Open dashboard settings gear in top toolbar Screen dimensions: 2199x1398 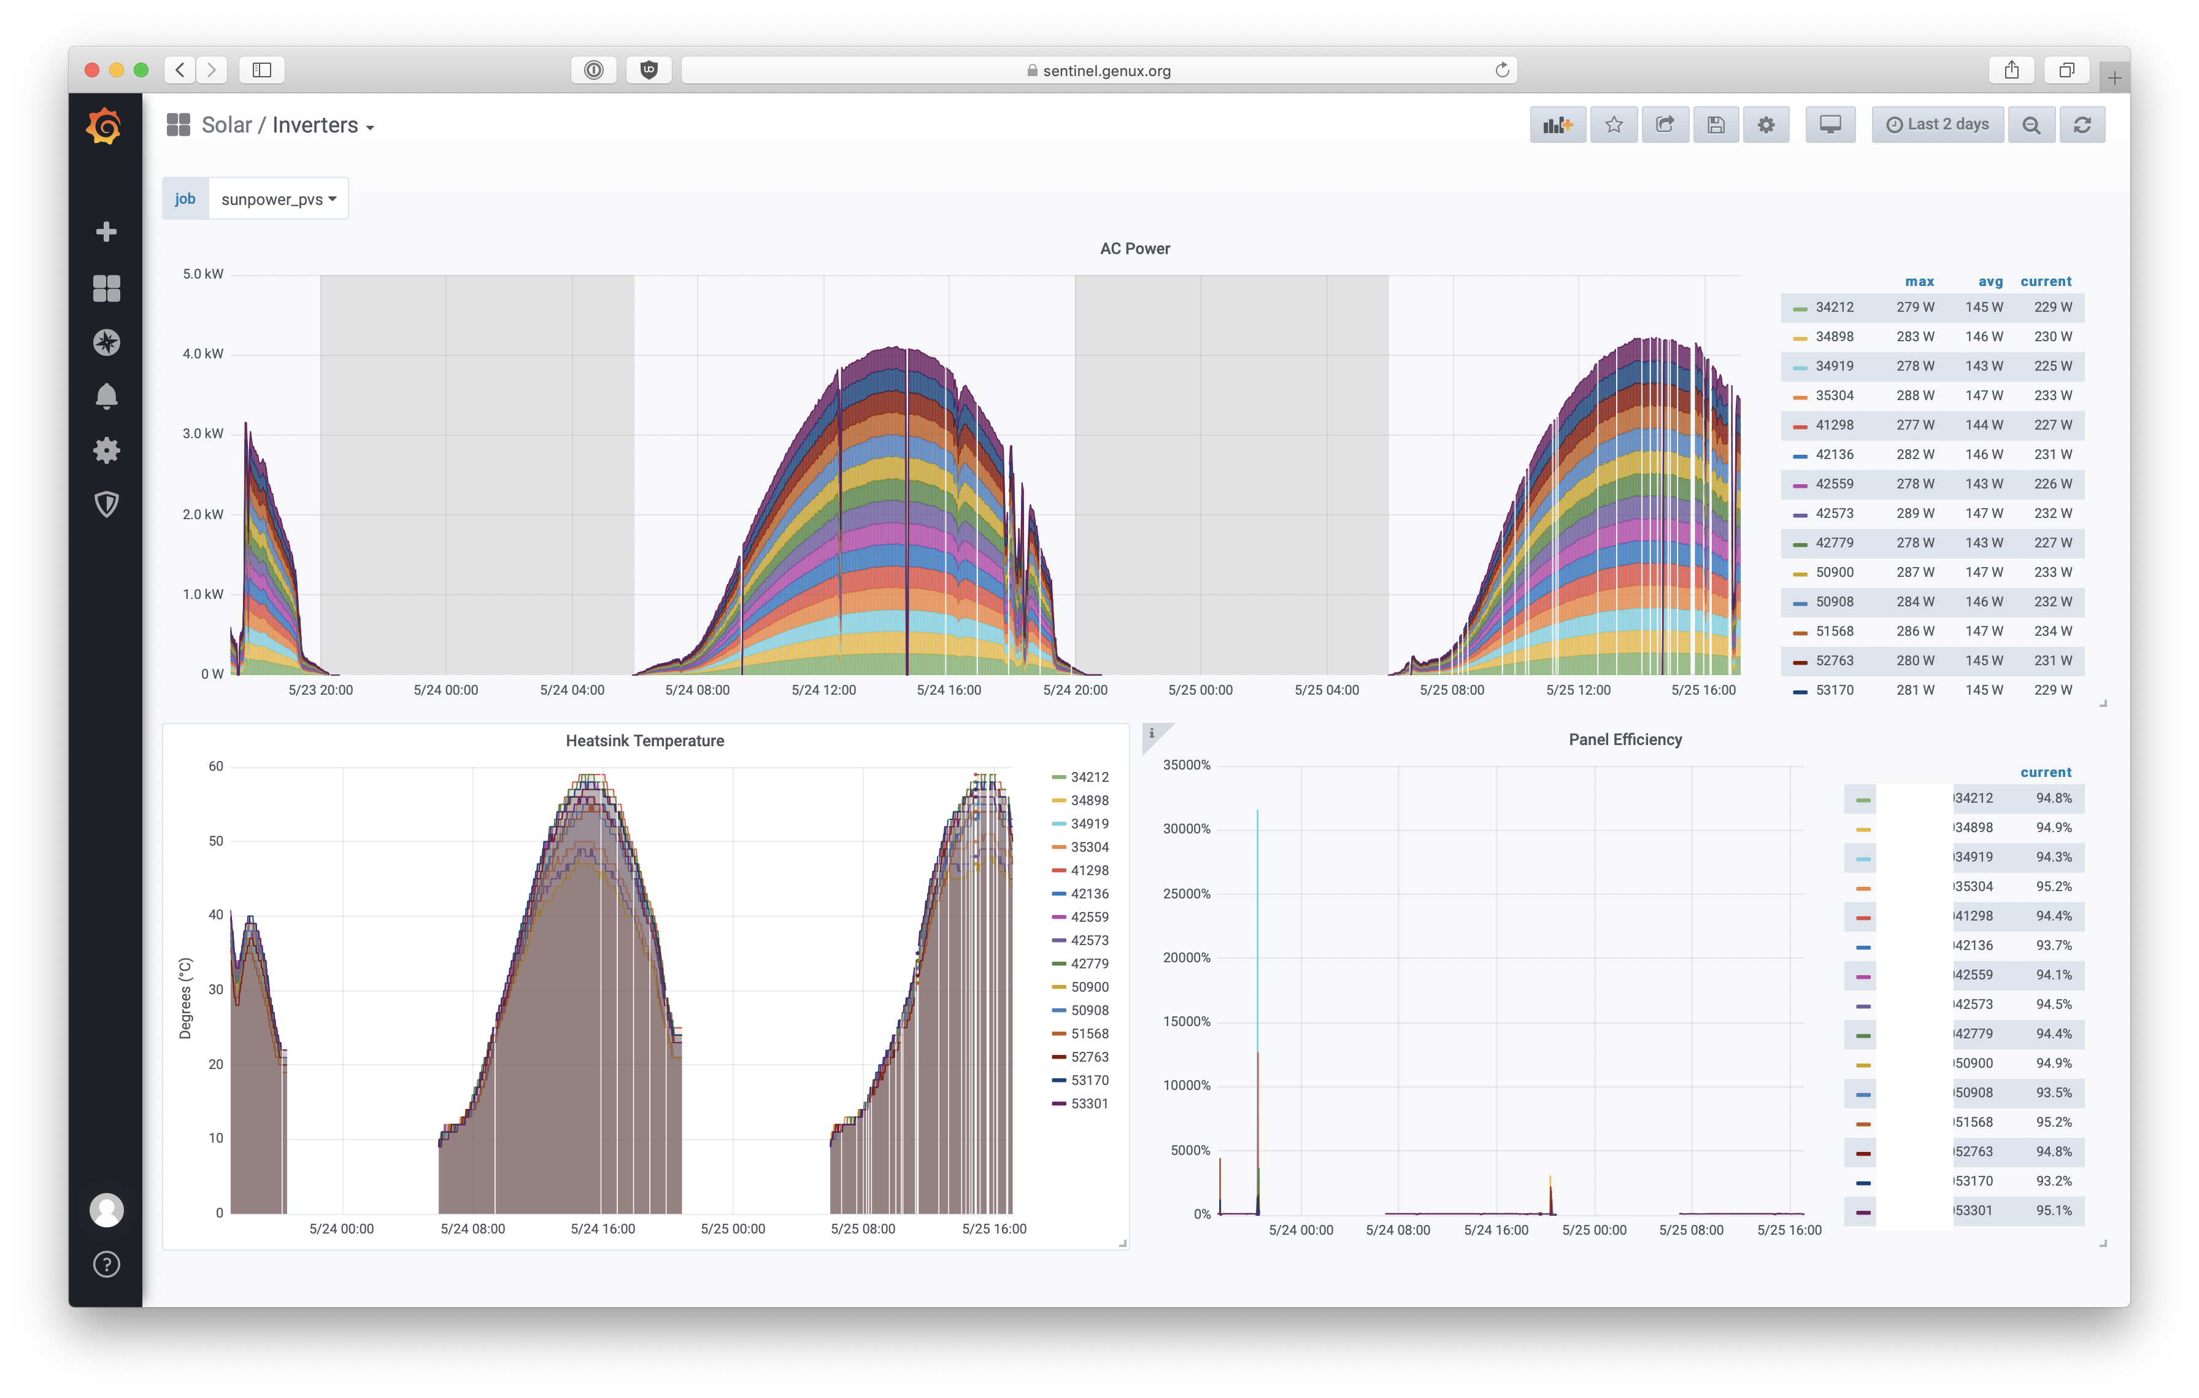(1766, 125)
